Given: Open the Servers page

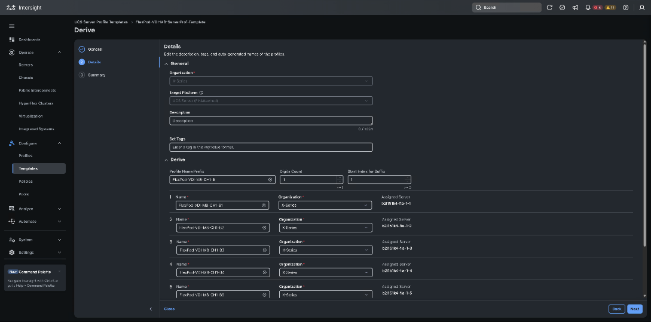Looking at the screenshot, I should (x=26, y=65).
